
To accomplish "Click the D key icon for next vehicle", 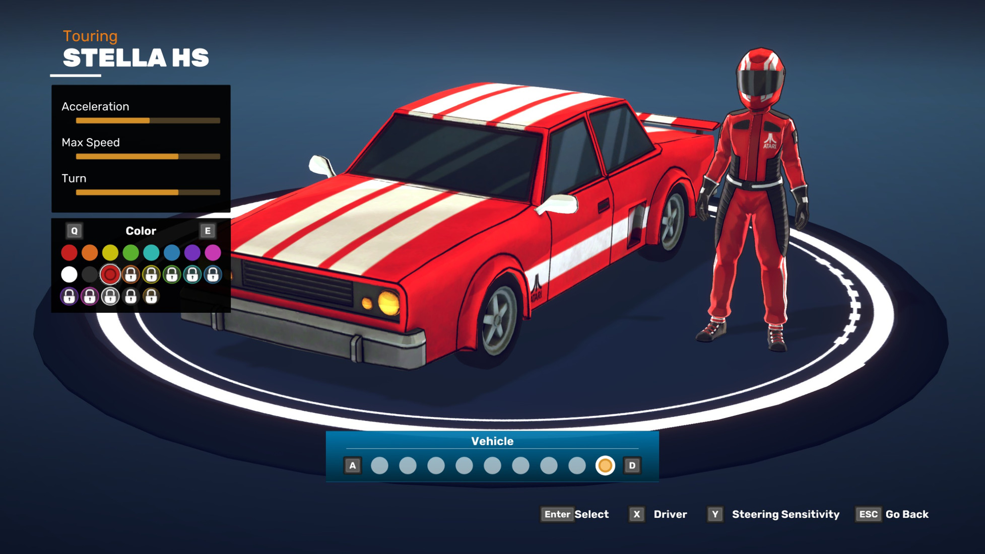I will coord(632,465).
